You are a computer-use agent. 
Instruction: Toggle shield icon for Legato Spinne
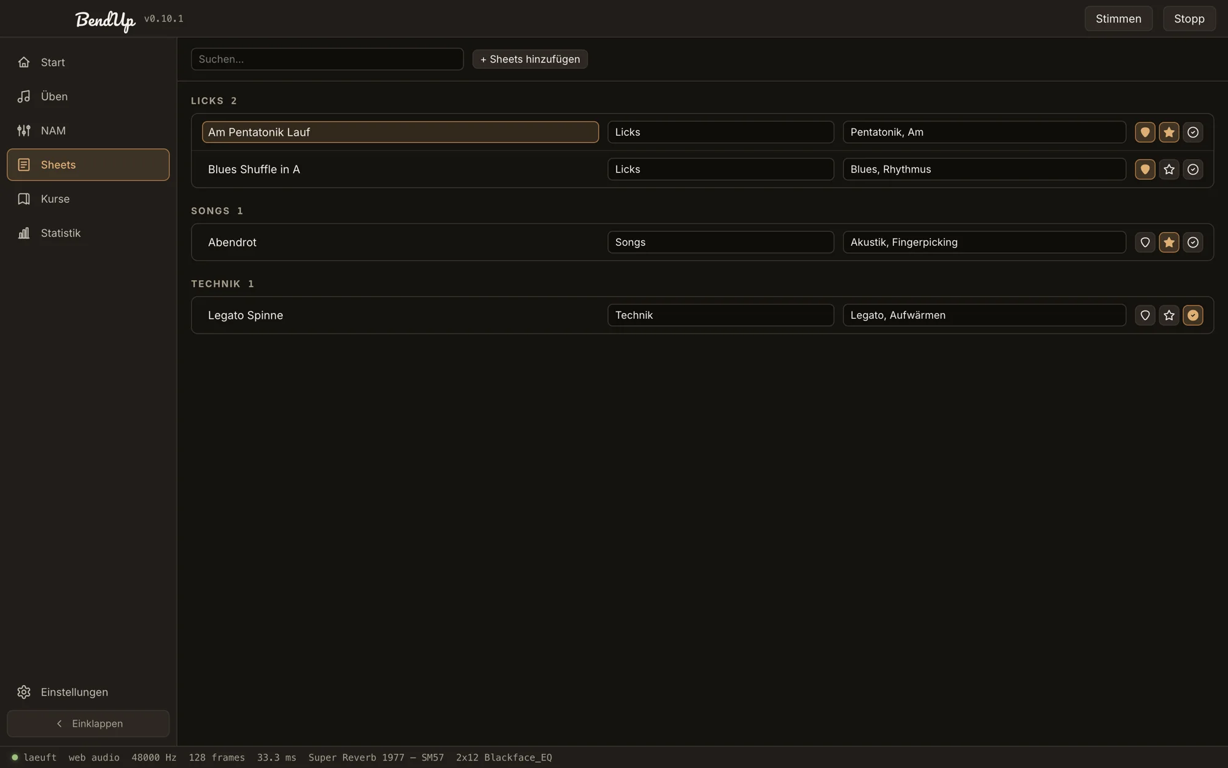(1145, 315)
